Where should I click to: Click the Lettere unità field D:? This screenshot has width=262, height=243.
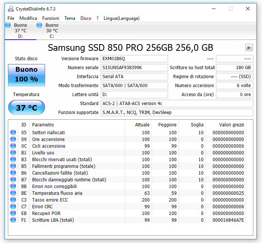point(134,95)
